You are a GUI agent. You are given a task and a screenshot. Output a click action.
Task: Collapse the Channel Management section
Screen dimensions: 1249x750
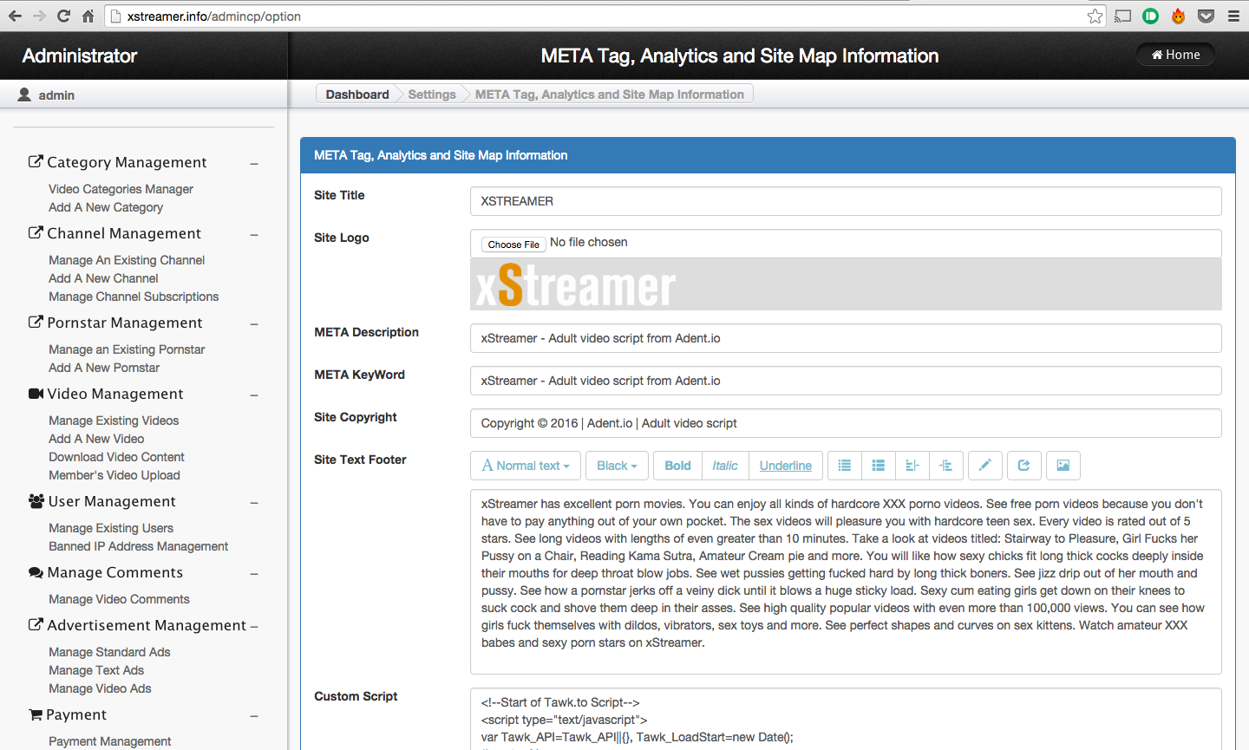point(254,234)
